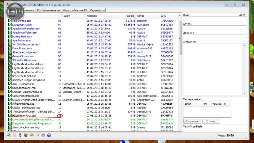The width and height of the screenshot is (254, 143).
Task: Select ApachiiHair.esm file name
Action: pyautogui.click(x=21, y=40)
